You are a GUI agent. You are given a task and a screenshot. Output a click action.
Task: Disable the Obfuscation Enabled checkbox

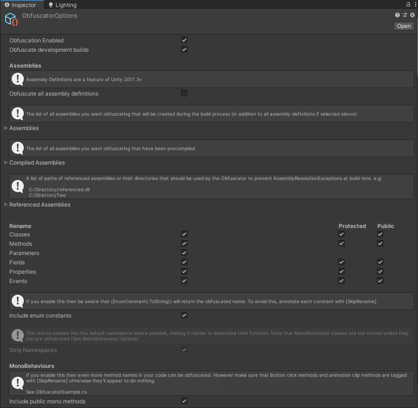pyautogui.click(x=184, y=40)
